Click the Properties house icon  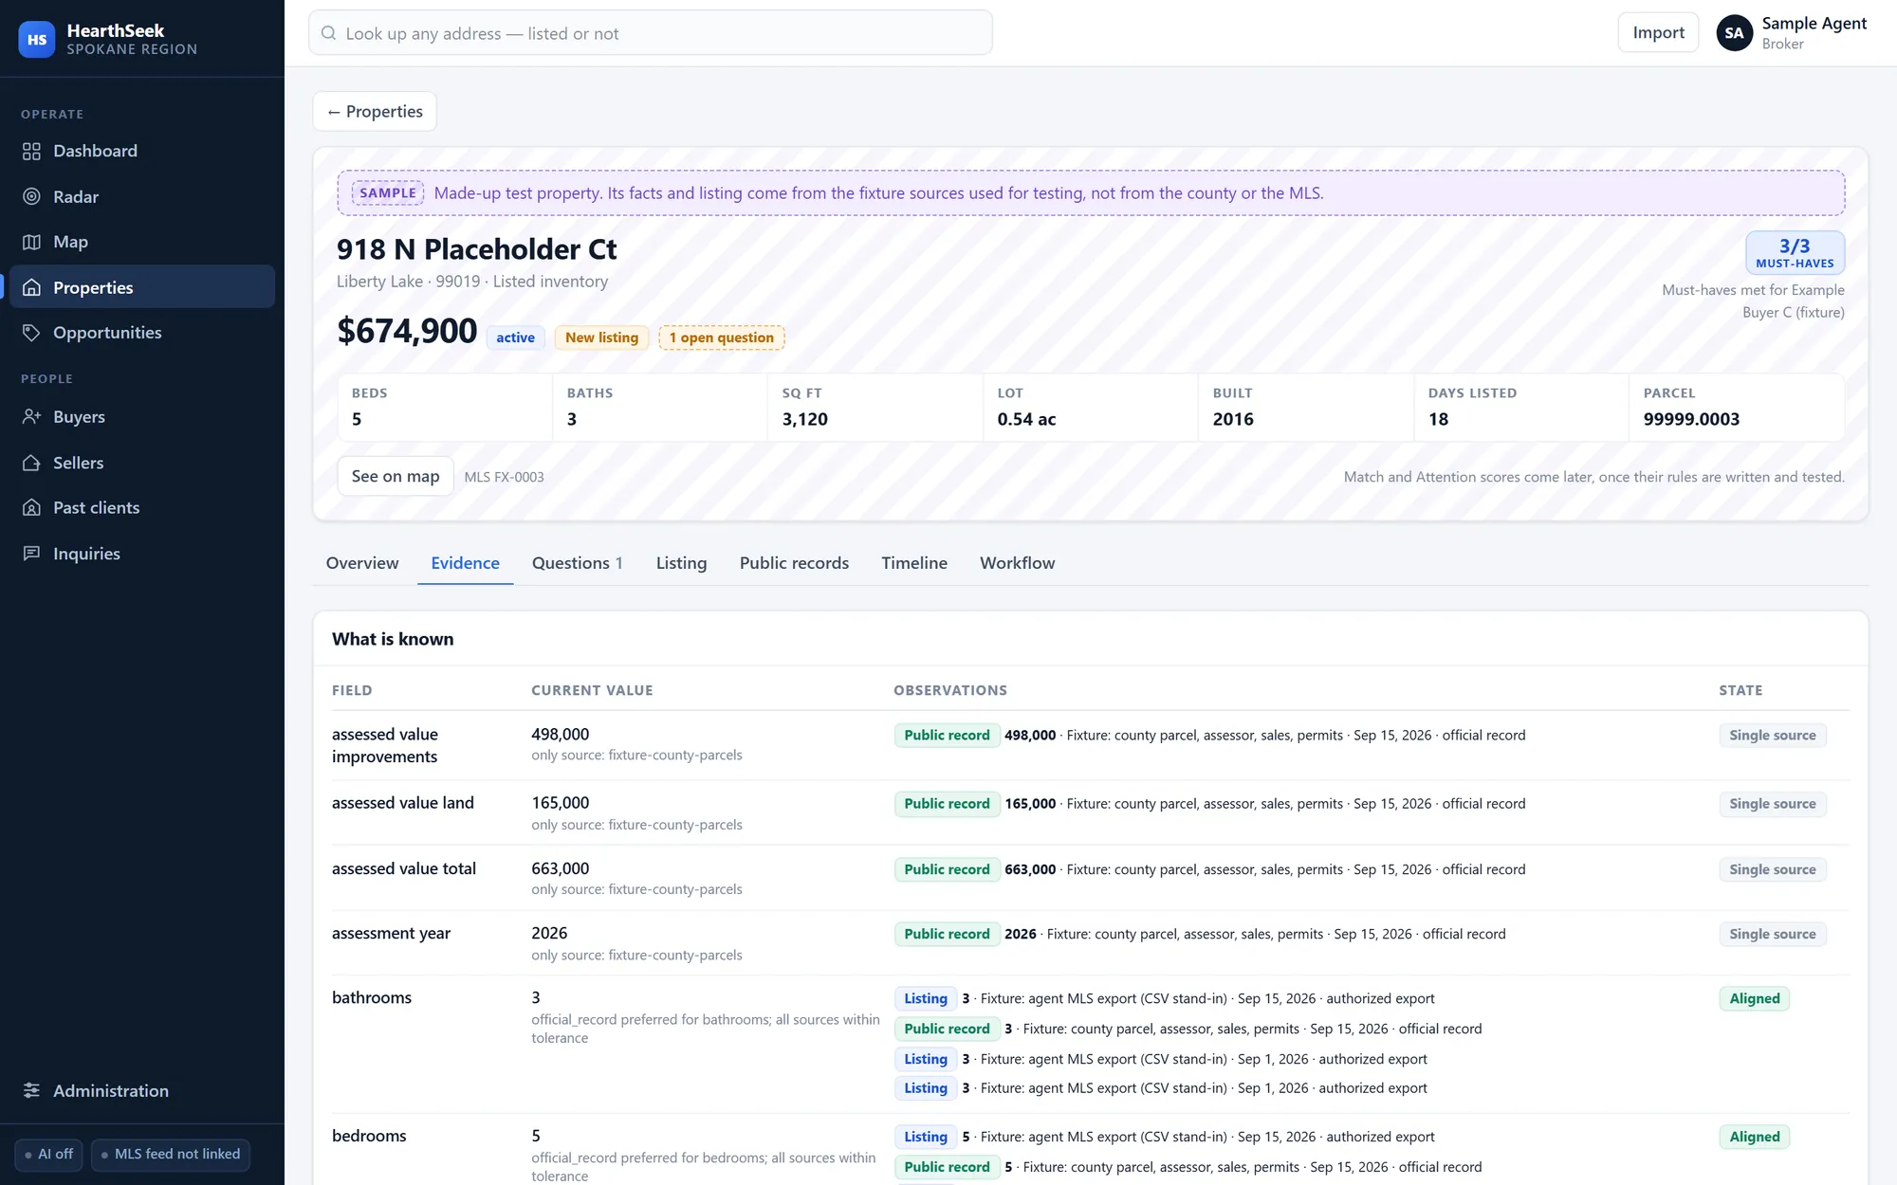(x=31, y=287)
